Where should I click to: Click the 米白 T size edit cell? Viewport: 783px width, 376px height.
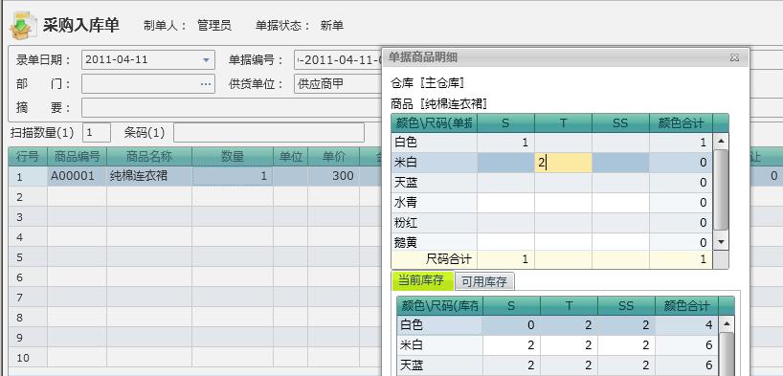pos(563,163)
